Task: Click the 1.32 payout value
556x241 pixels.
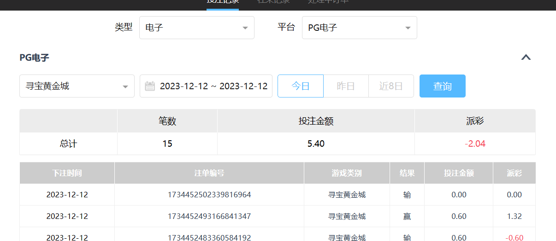Action: tap(514, 216)
